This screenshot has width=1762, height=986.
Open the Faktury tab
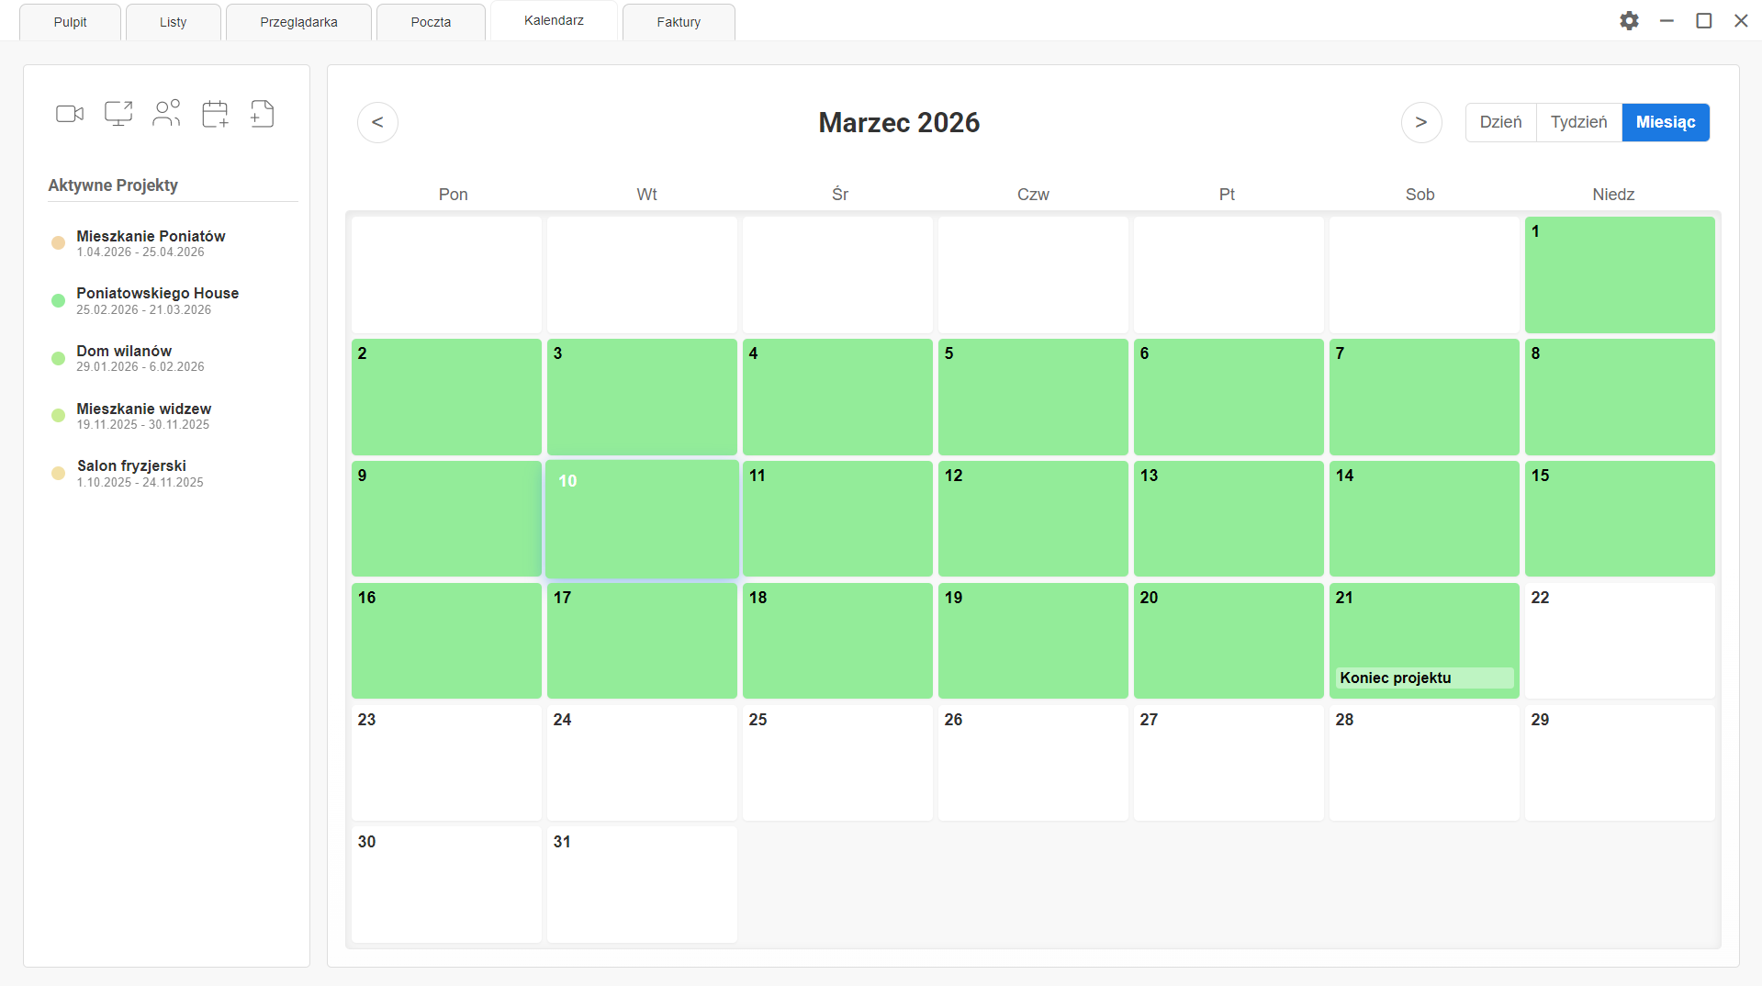(x=679, y=22)
